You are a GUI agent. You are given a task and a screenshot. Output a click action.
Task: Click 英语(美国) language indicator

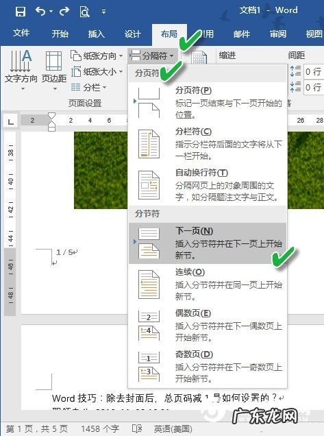173,428
